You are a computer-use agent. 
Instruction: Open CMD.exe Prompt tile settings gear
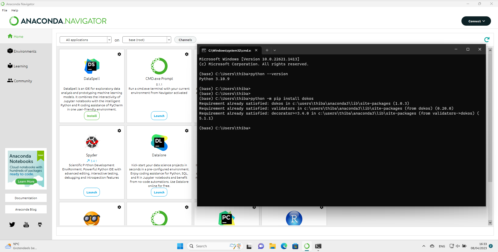[187, 54]
